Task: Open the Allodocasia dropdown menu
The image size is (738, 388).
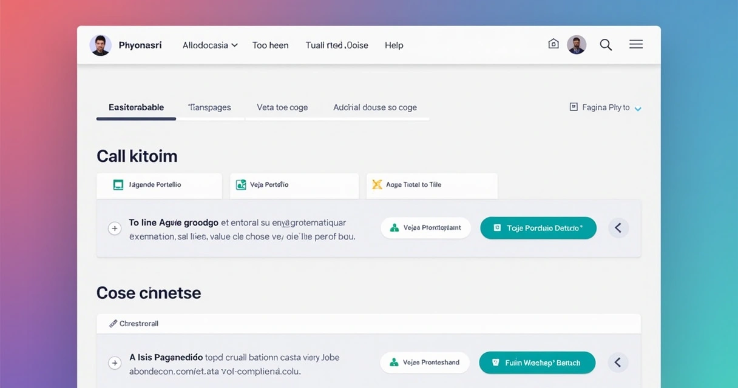Action: click(210, 45)
